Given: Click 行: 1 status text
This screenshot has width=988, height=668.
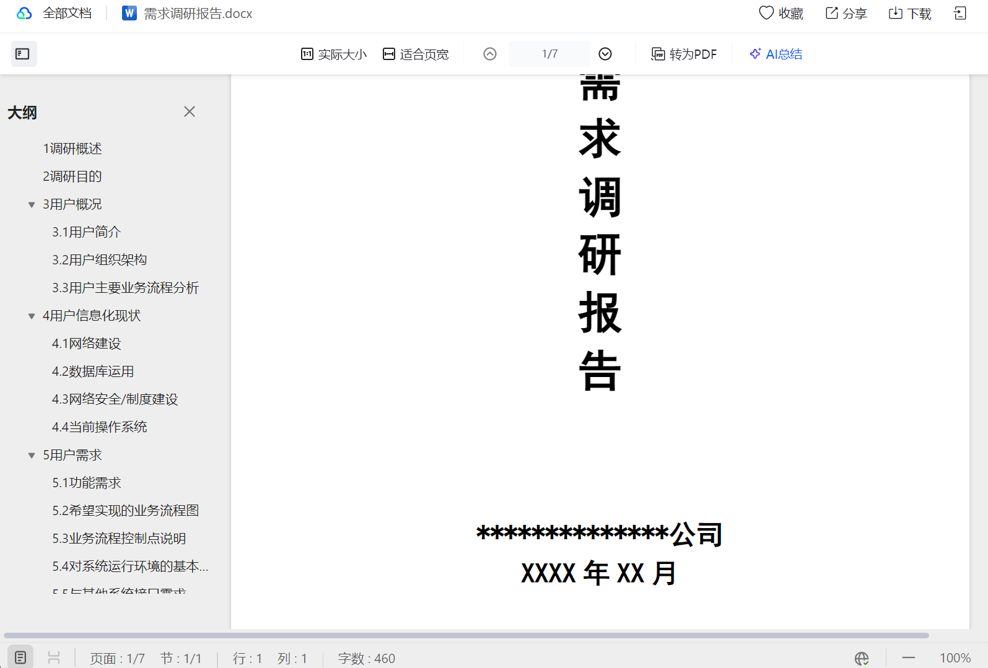Looking at the screenshot, I should 247,658.
